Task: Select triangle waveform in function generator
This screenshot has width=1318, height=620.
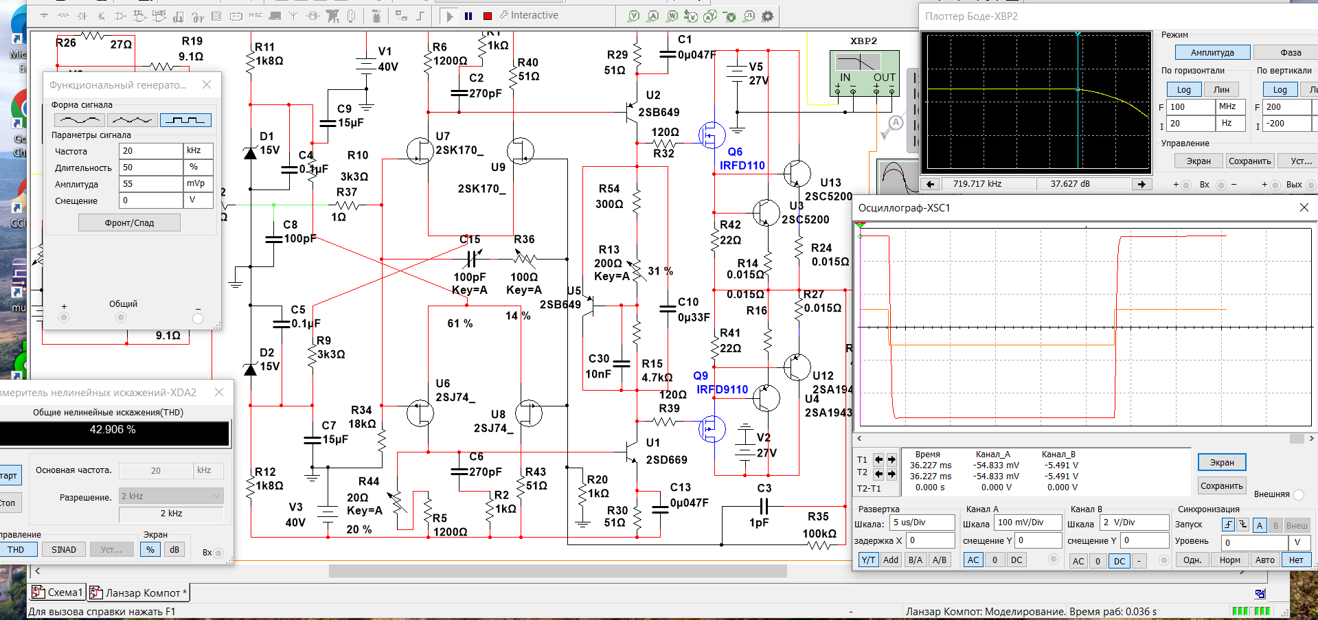Action: tap(132, 120)
